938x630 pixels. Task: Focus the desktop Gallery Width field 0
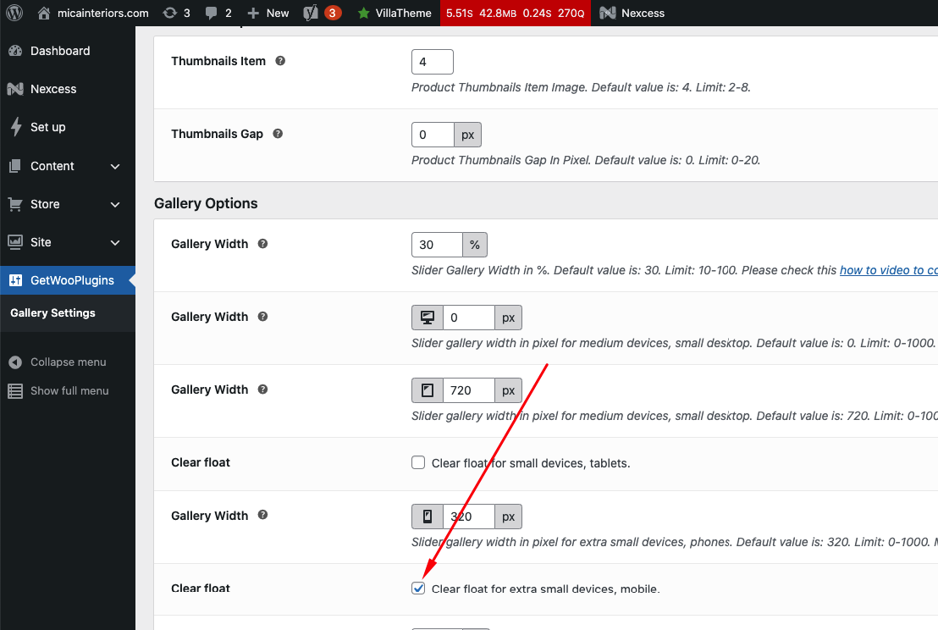tap(469, 318)
